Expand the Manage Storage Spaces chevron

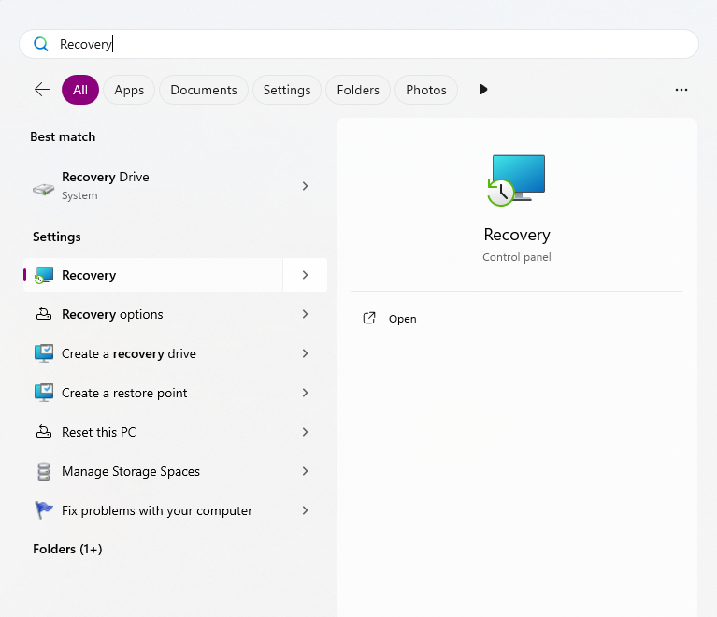pos(305,471)
